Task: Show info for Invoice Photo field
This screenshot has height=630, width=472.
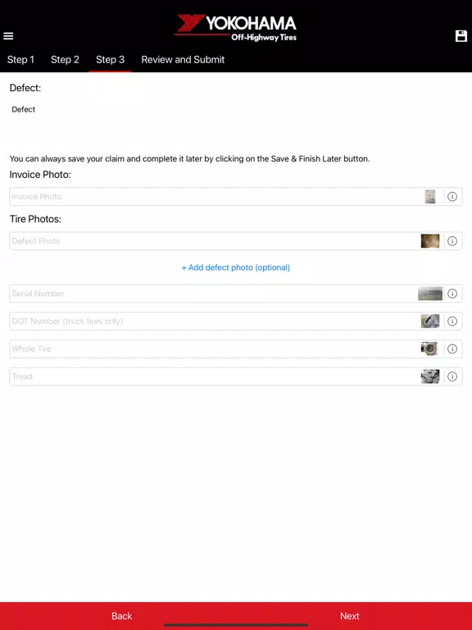Action: (452, 197)
